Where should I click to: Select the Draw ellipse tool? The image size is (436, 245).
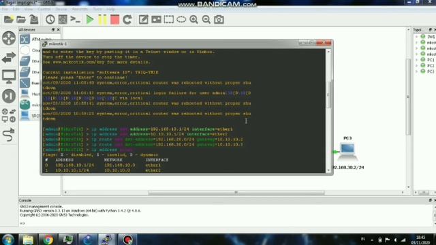[x=181, y=20]
